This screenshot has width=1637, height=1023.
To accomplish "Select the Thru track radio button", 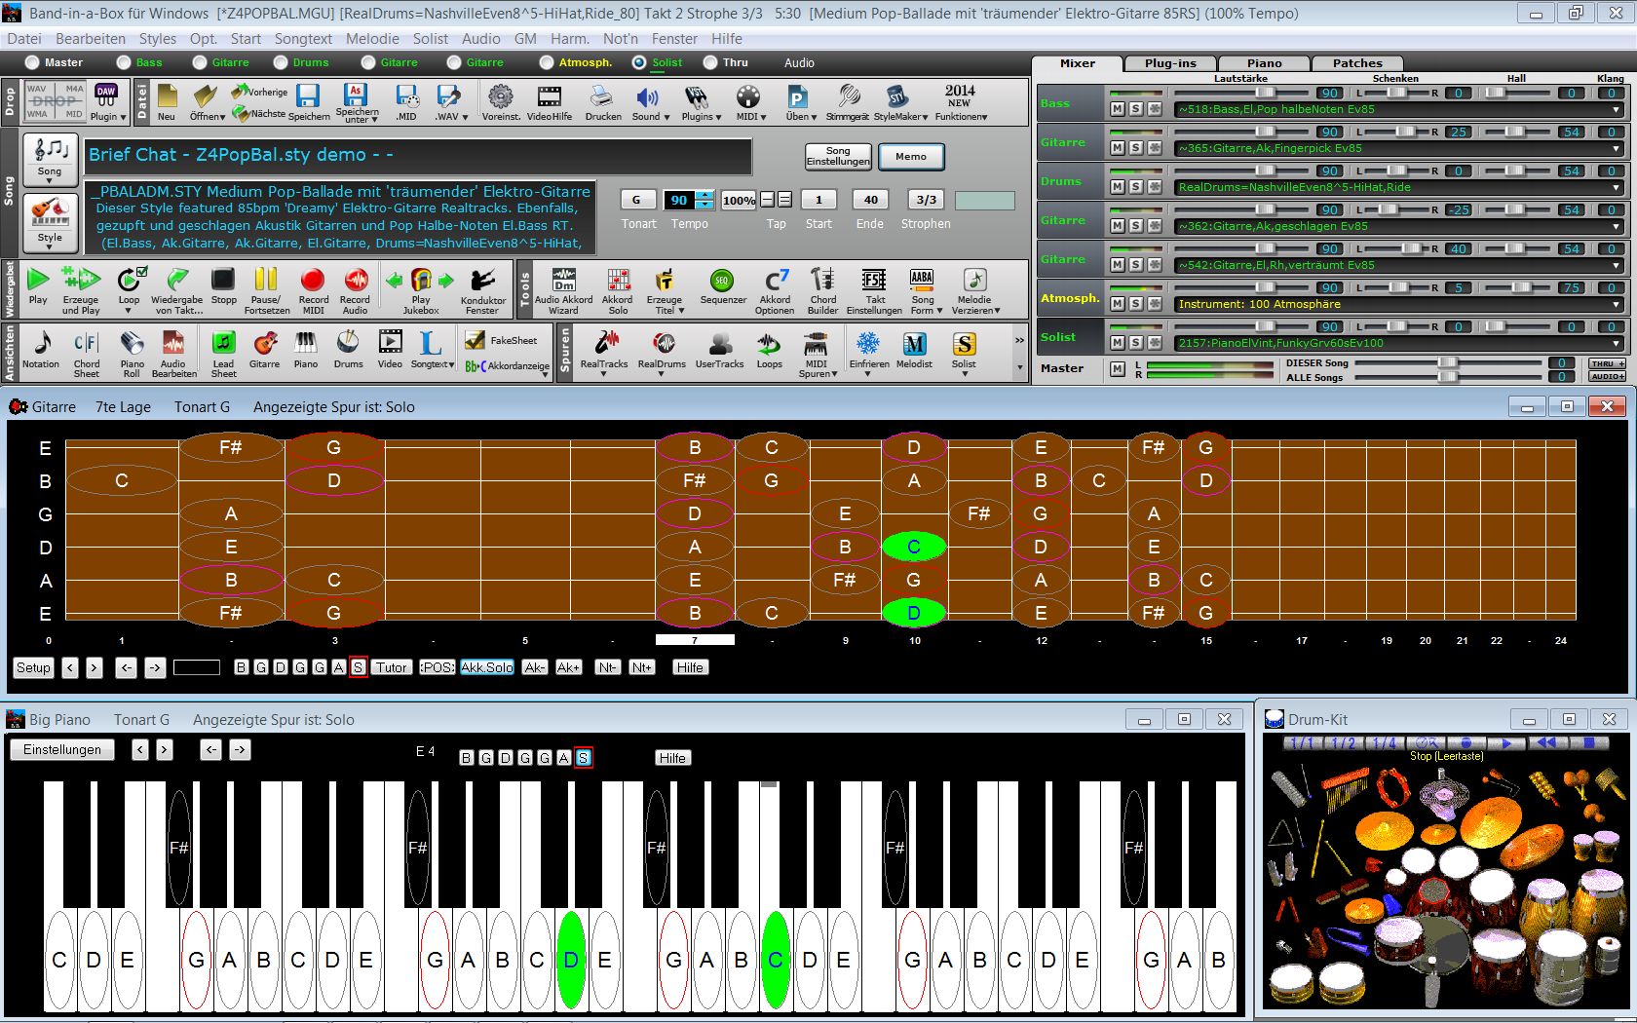I will 710,62.
